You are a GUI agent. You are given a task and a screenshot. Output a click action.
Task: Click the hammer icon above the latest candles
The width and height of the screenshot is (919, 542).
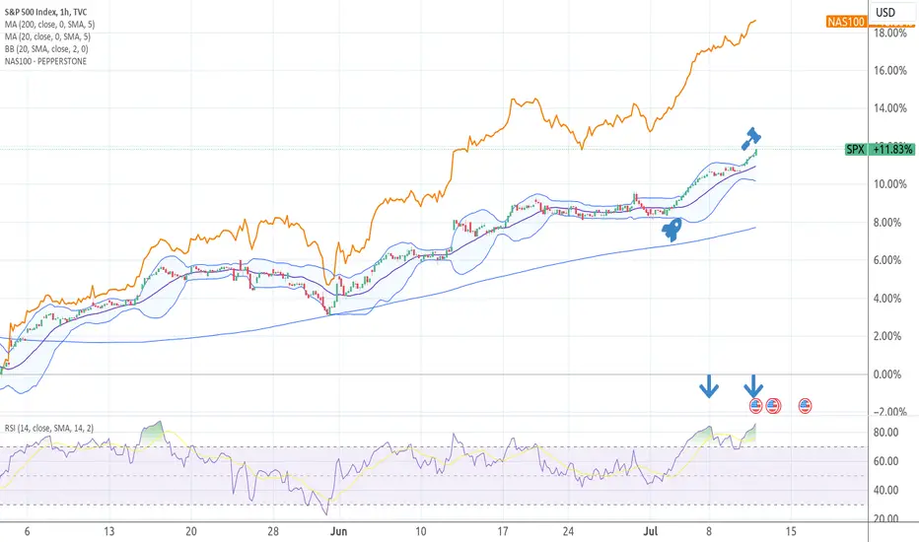(x=750, y=139)
